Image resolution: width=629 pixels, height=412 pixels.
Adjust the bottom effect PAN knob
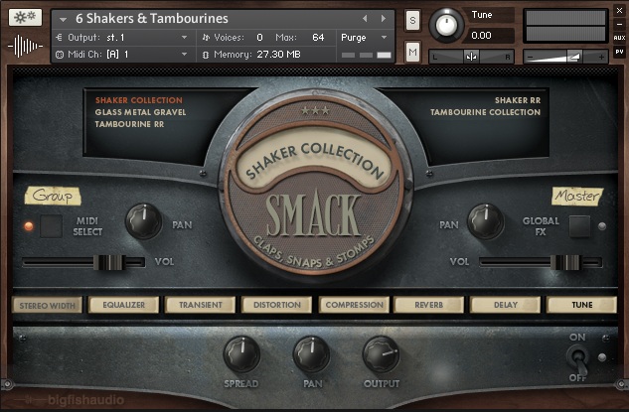311,354
